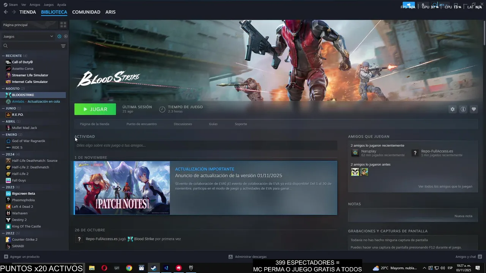Viewport: 486px width, 273px height.
Task: Click Nueva nota button
Action: [464, 216]
